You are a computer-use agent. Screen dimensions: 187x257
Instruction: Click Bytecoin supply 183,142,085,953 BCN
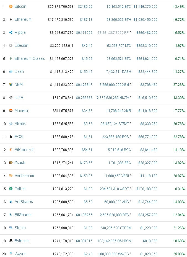(114, 241)
